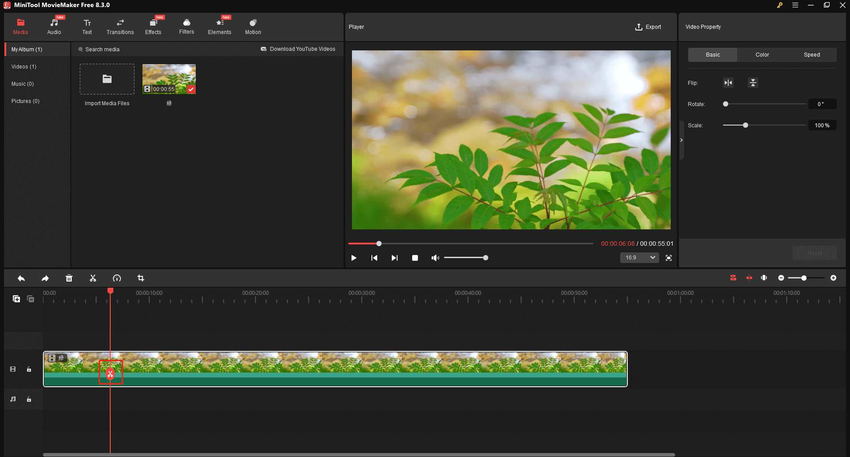Split clip with scissors toolbar icon
The height and width of the screenshot is (457, 850).
(x=93, y=278)
